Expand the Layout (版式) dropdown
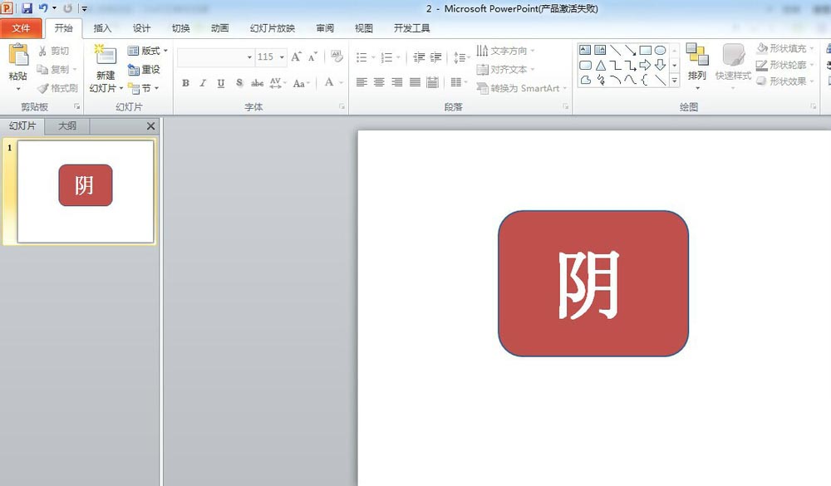The height and width of the screenshot is (486, 831). (149, 51)
